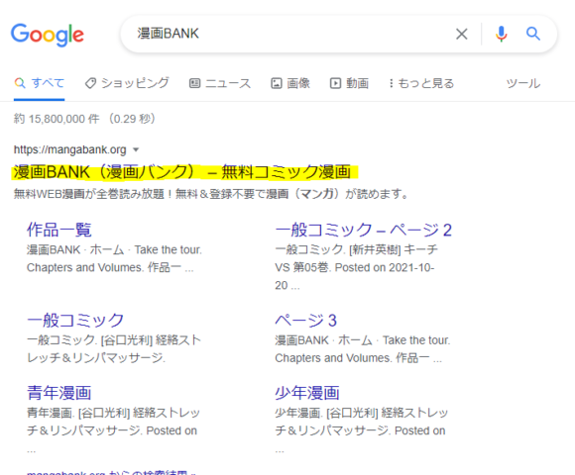575x475 pixels.
Task: Open the 作品一覧 sitelink
Action: point(59,230)
